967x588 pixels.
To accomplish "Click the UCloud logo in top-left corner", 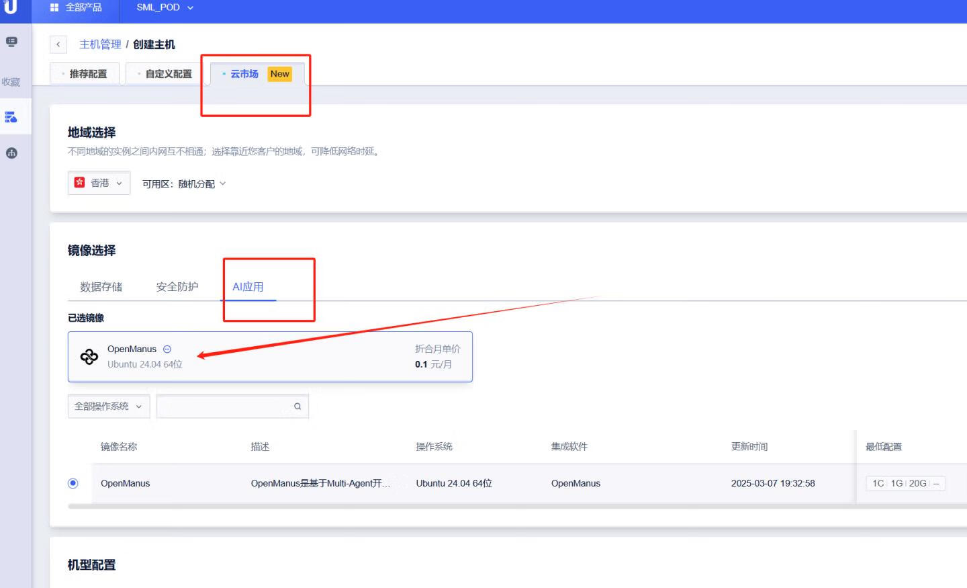I will coord(10,7).
